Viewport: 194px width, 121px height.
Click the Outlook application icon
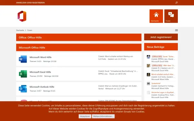(x=23, y=89)
